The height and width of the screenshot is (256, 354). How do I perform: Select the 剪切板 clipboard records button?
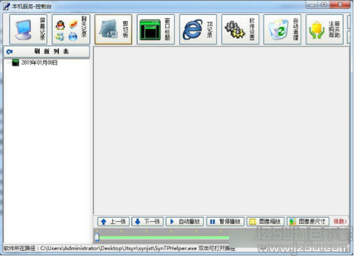(113, 30)
